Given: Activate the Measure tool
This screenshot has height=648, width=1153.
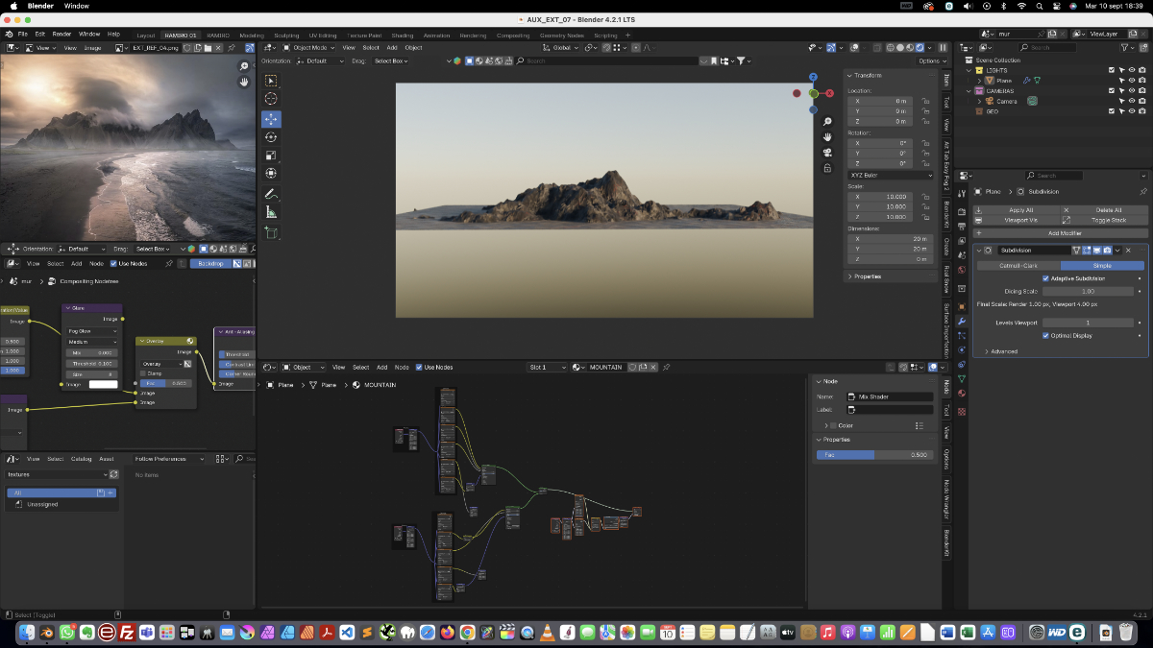Looking at the screenshot, I should coord(271,212).
